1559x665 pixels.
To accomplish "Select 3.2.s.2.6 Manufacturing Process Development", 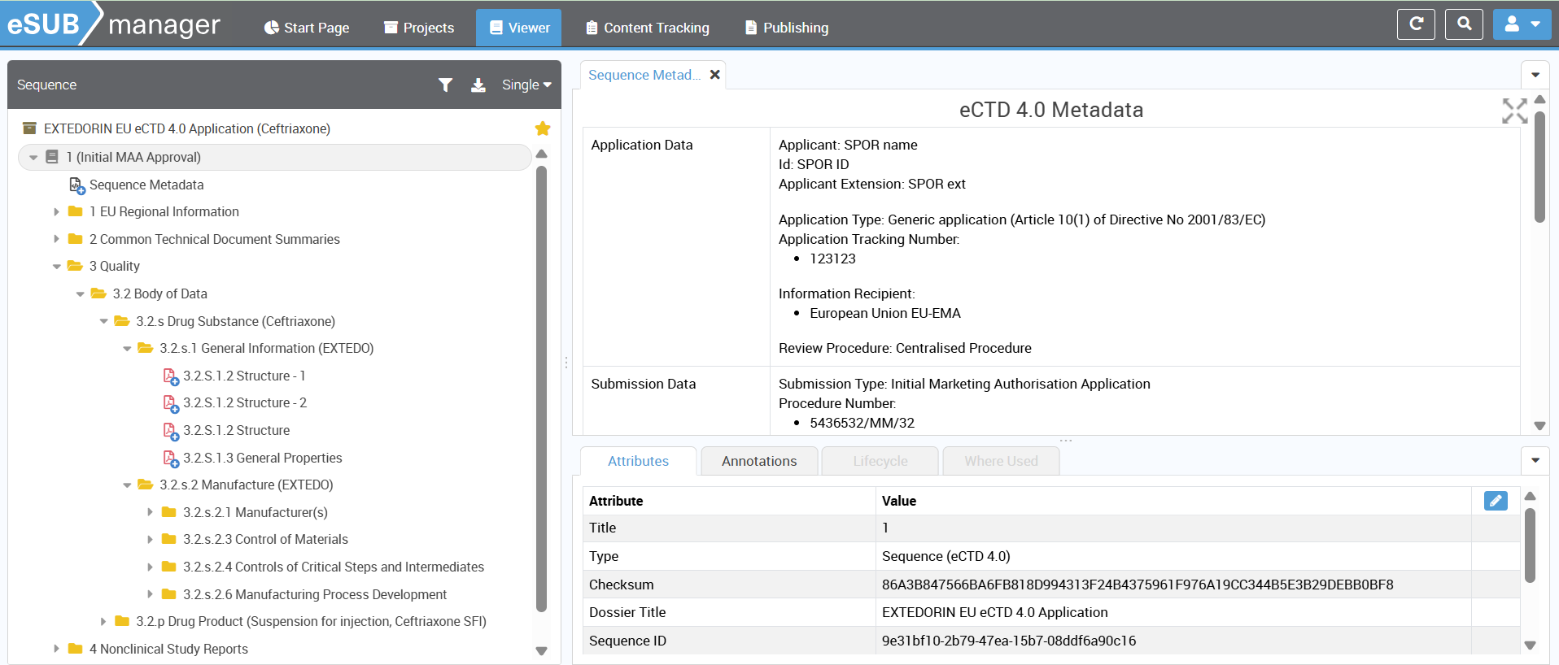I will tap(314, 595).
